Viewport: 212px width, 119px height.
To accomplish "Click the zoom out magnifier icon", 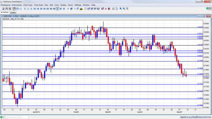I will coord(124,9).
